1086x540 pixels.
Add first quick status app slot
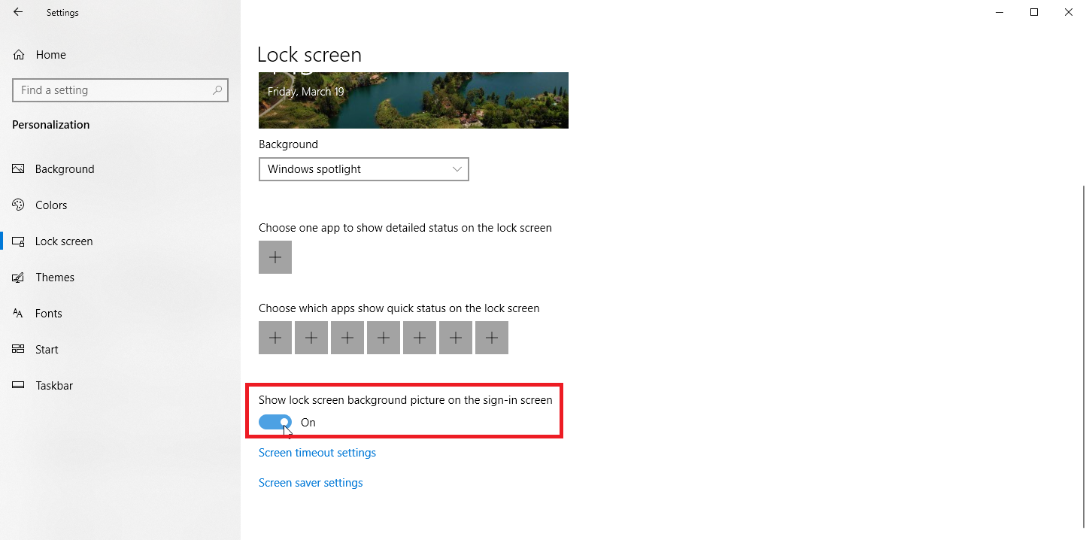point(275,338)
